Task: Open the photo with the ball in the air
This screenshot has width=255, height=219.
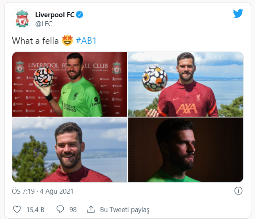Action: point(186,84)
